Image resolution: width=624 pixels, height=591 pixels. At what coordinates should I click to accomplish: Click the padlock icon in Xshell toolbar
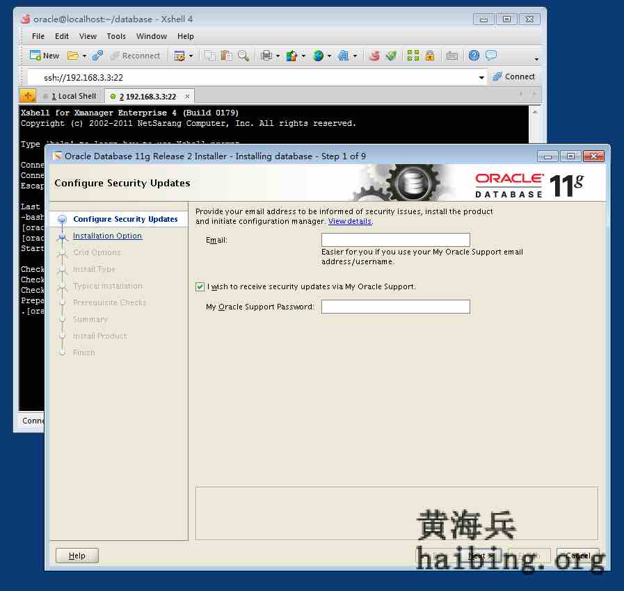[430, 56]
